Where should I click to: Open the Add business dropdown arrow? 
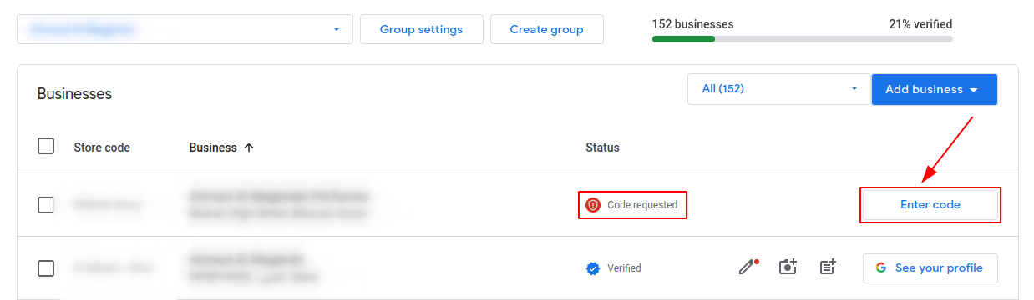pyautogui.click(x=974, y=90)
